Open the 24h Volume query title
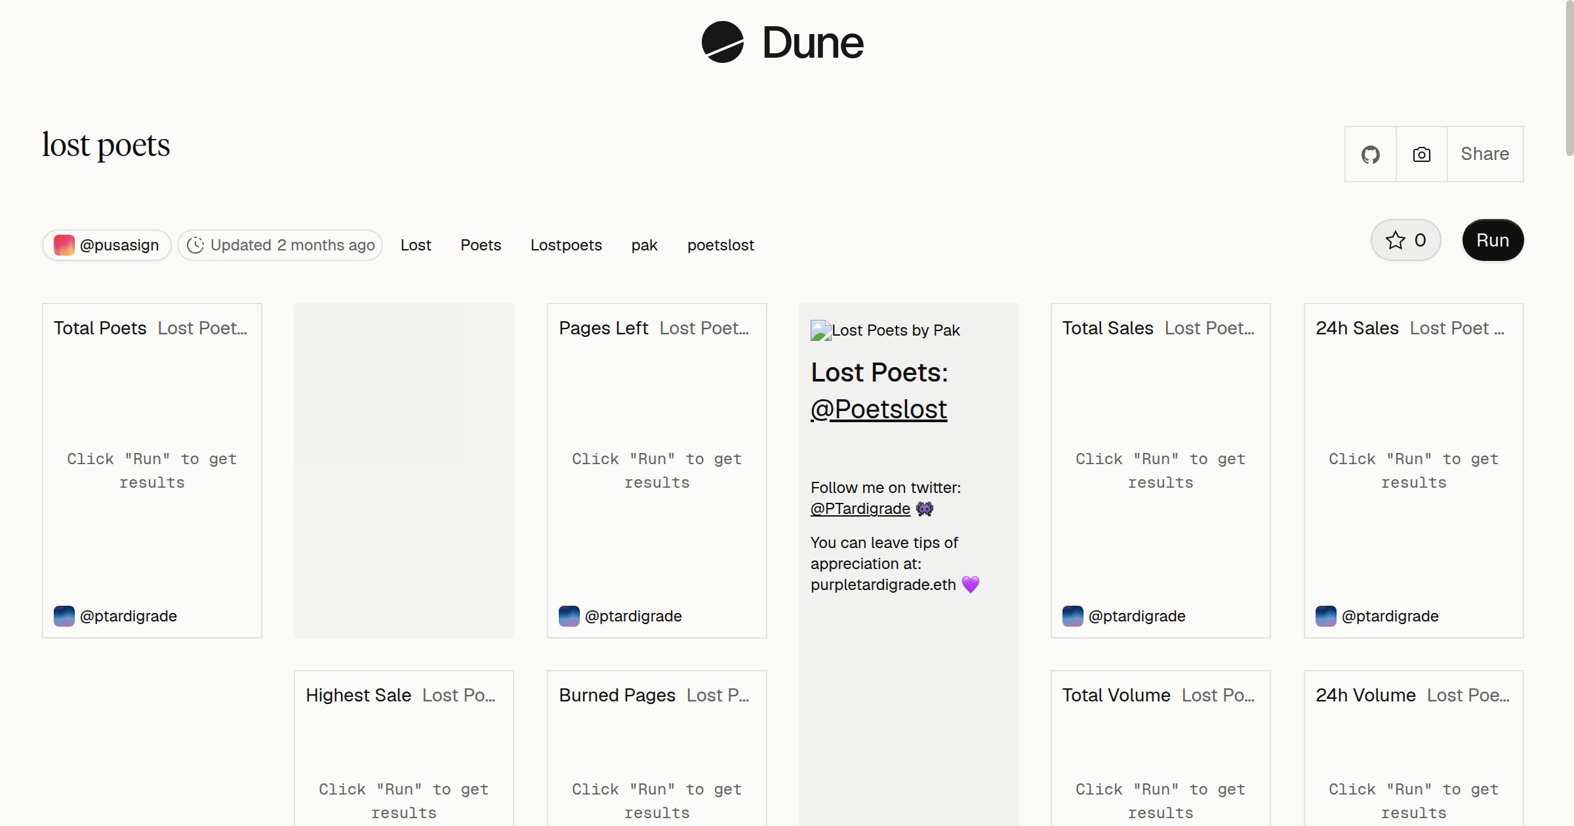 [1365, 696]
